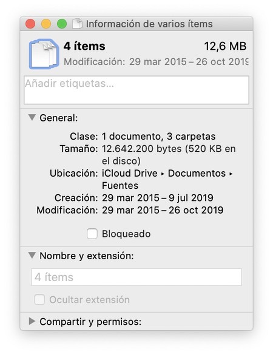
Task: Expand the Compartir y permisos triangle
Action: point(32,321)
